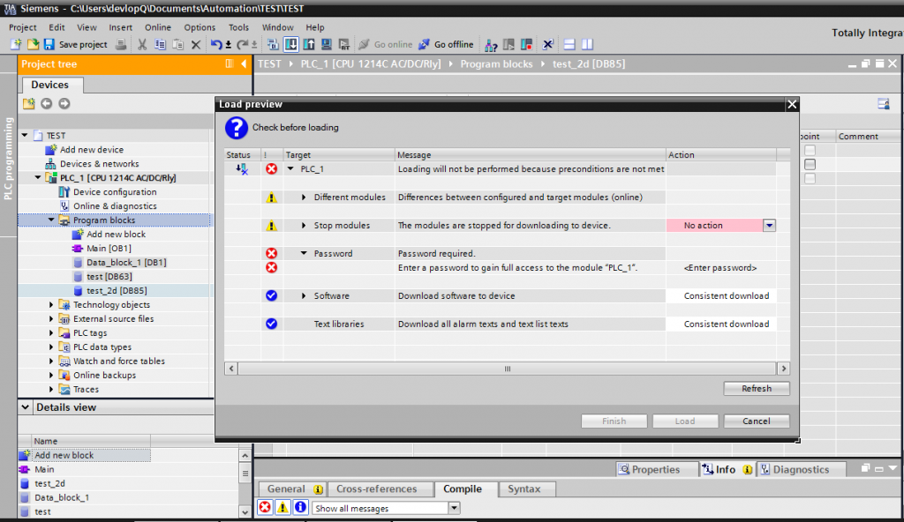Collapse the Details view panel
904x522 pixels.
(x=26, y=407)
